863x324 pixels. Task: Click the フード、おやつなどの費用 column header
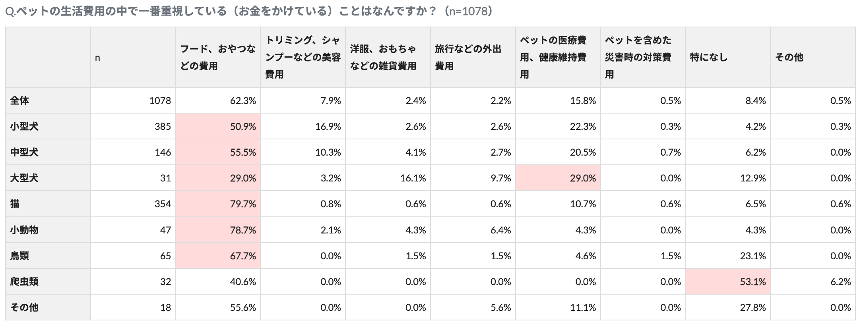(218, 58)
